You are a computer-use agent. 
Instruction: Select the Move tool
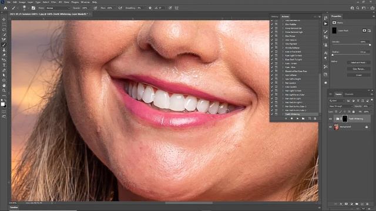point(4,19)
